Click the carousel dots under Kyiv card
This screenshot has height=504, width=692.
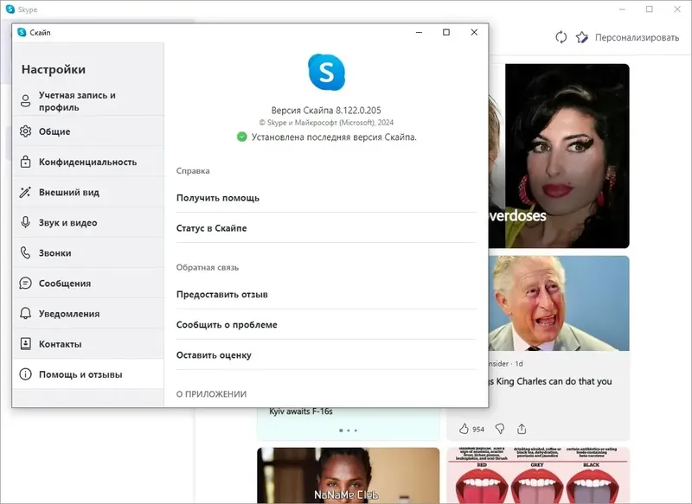[349, 431]
